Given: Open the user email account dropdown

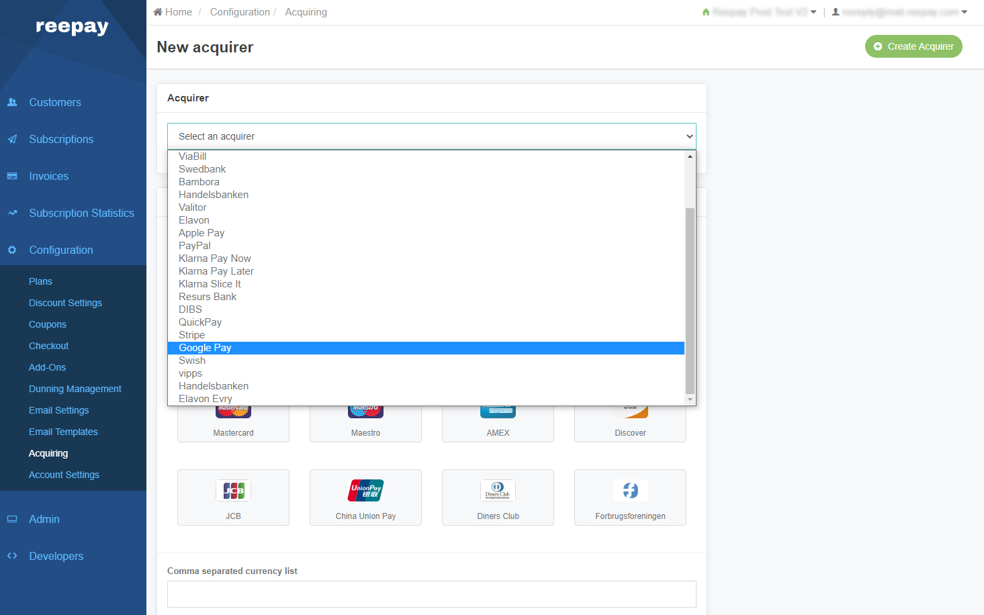Looking at the screenshot, I should (x=900, y=12).
